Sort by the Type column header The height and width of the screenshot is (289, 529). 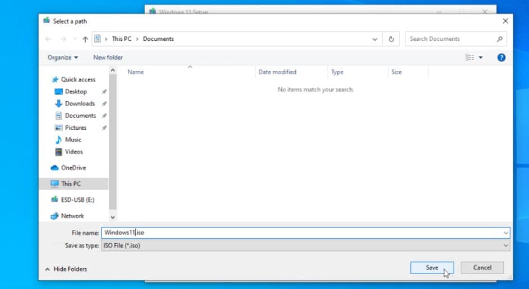[x=337, y=72]
